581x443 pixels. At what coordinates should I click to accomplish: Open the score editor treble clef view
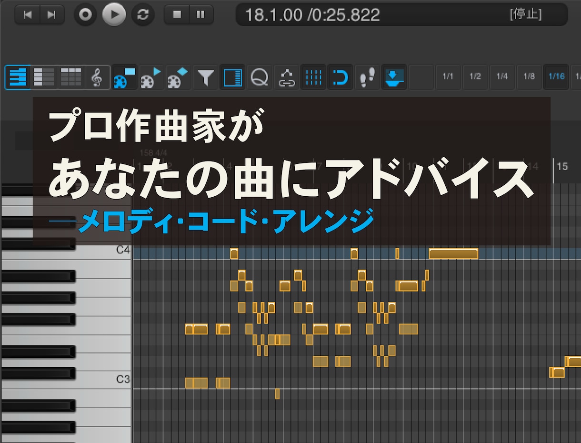coord(97,77)
